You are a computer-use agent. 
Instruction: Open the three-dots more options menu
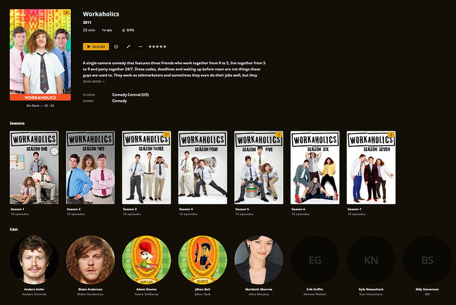pyautogui.click(x=141, y=47)
